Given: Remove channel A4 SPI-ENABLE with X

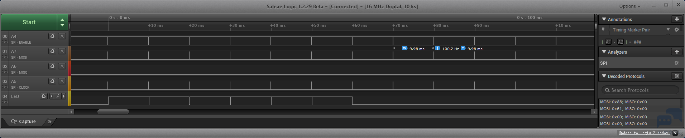Looking at the screenshot, I should coord(62,36).
